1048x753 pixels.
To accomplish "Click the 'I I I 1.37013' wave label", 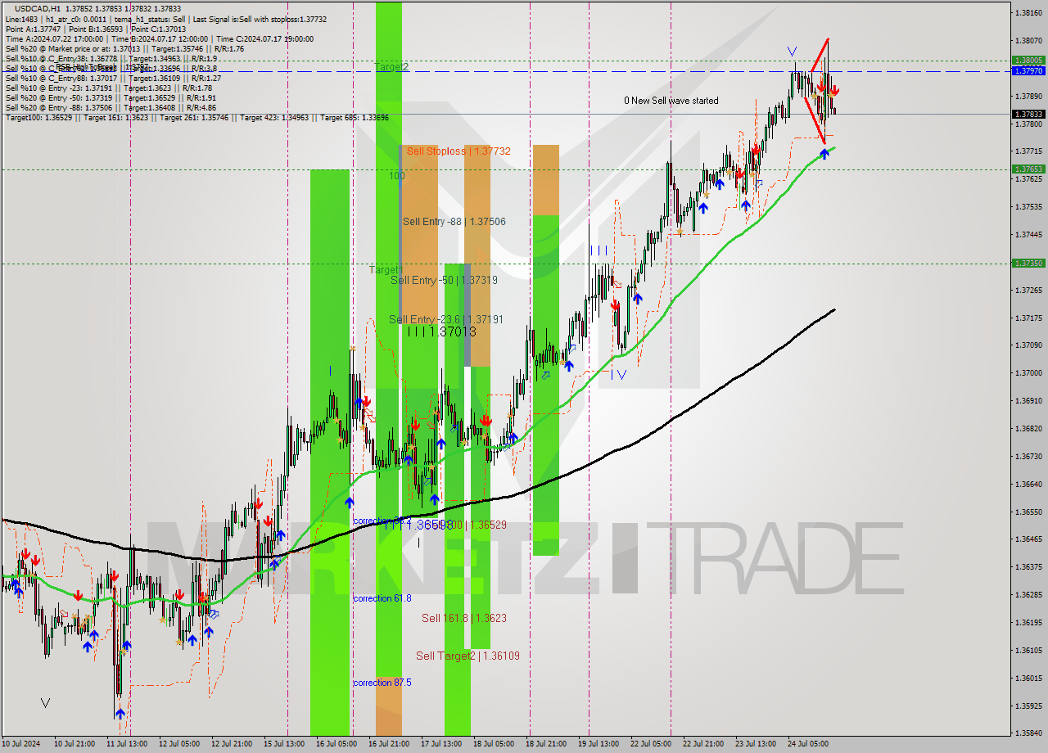I will pos(441,331).
